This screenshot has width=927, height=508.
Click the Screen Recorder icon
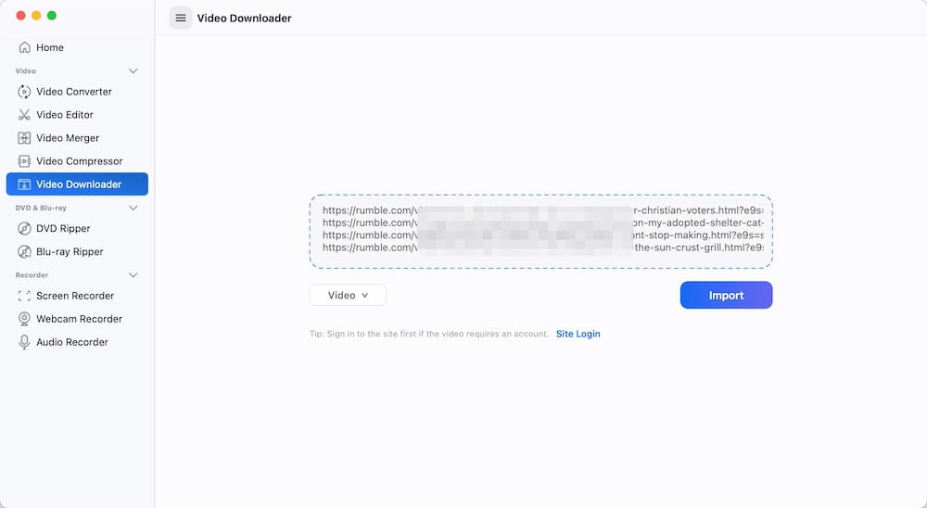[x=24, y=296]
